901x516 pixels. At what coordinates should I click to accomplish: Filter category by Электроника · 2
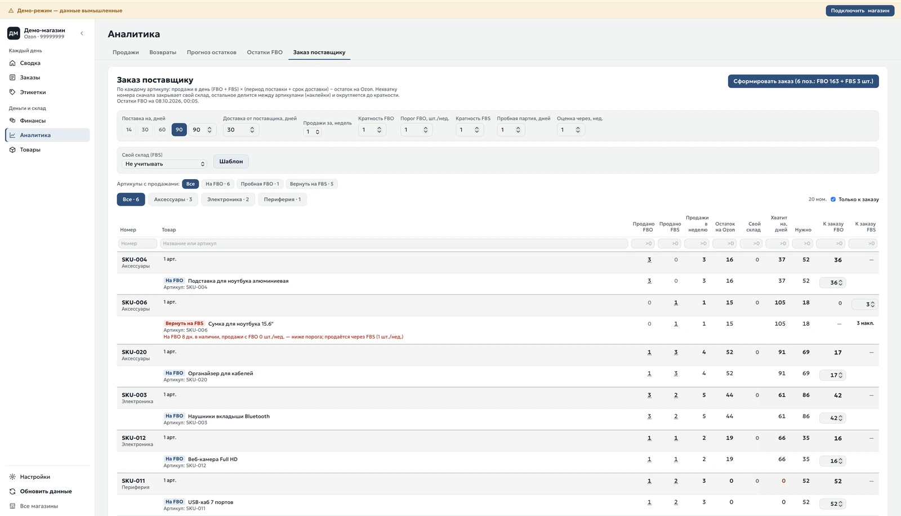click(228, 199)
